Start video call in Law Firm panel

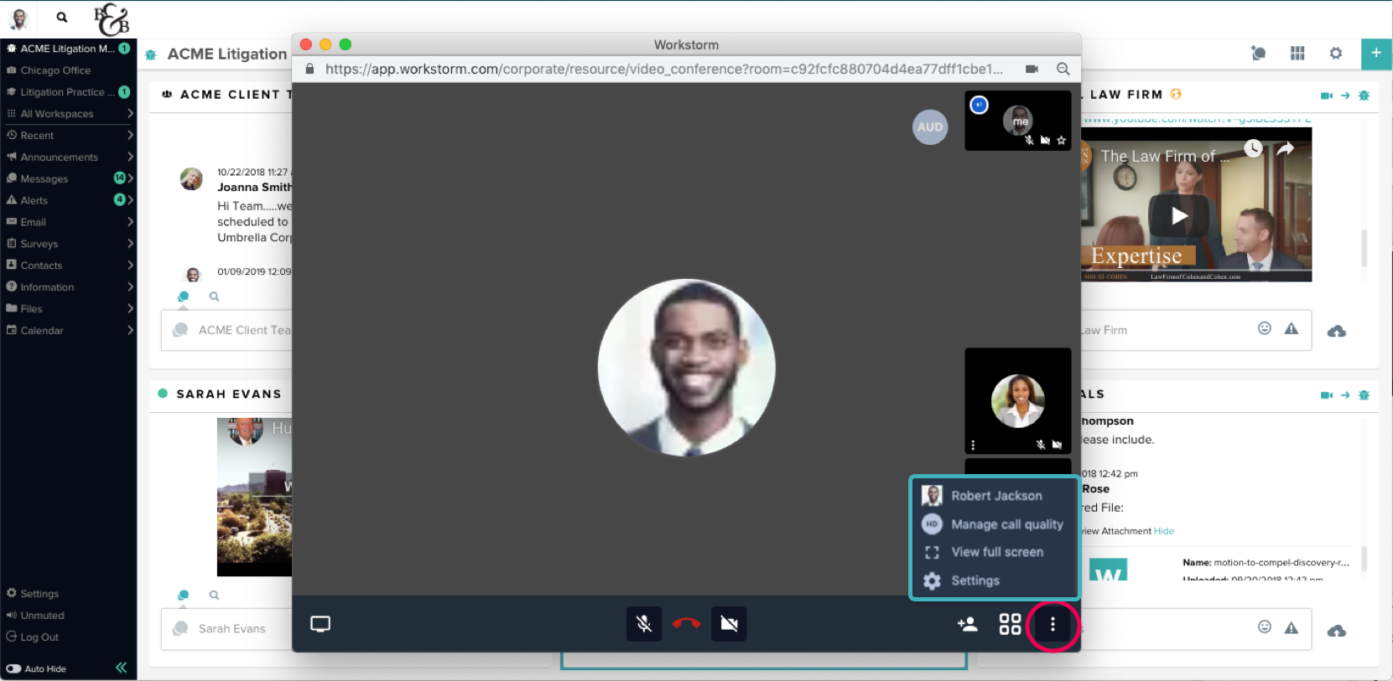tap(1327, 95)
